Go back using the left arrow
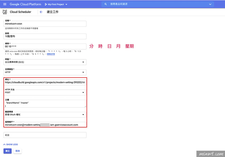225x157 pixels. click(x=41, y=12)
